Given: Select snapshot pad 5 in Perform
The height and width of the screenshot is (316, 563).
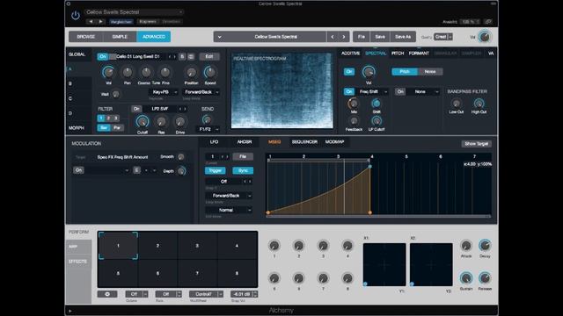Looking at the screenshot, I should 118,273.
